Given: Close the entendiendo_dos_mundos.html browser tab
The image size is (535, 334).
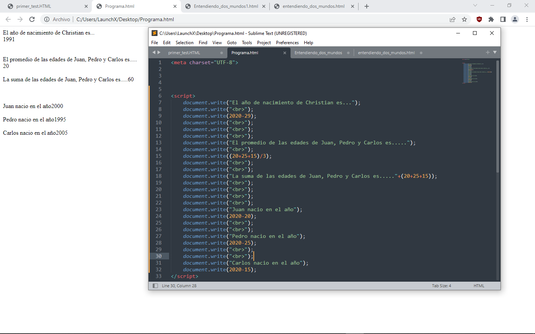Looking at the screenshot, I should coord(353,6).
